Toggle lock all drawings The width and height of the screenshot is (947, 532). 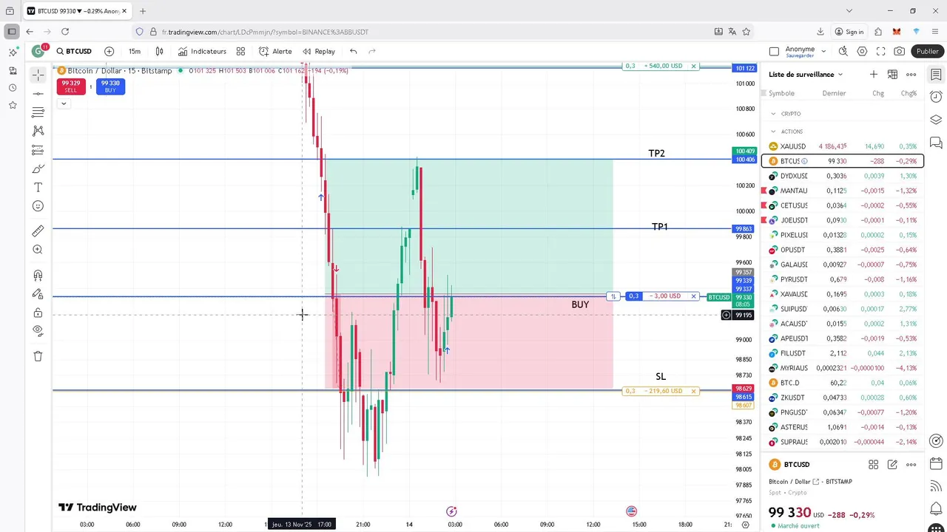pyautogui.click(x=38, y=313)
